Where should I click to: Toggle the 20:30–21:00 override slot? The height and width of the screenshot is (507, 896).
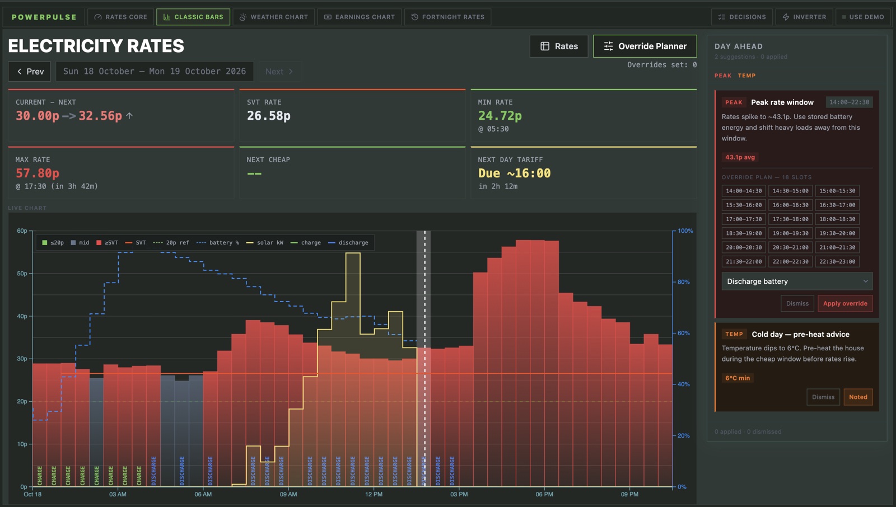pyautogui.click(x=791, y=247)
